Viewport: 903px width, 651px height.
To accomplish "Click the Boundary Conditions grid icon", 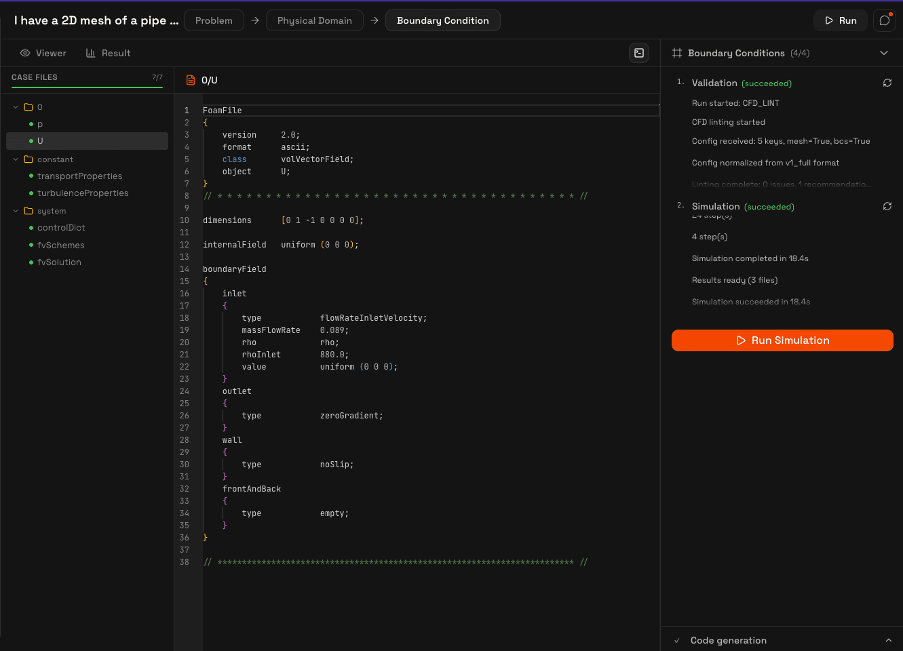I will (x=677, y=53).
